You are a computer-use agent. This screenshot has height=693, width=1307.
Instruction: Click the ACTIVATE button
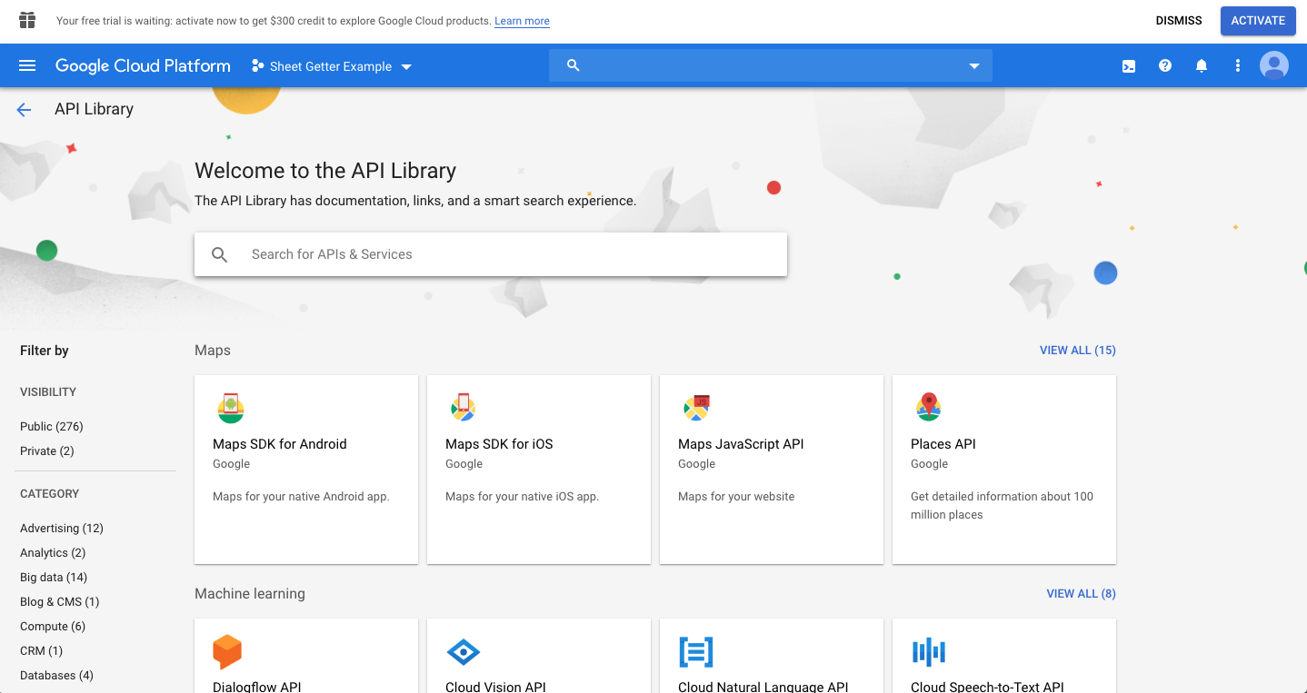coord(1258,21)
